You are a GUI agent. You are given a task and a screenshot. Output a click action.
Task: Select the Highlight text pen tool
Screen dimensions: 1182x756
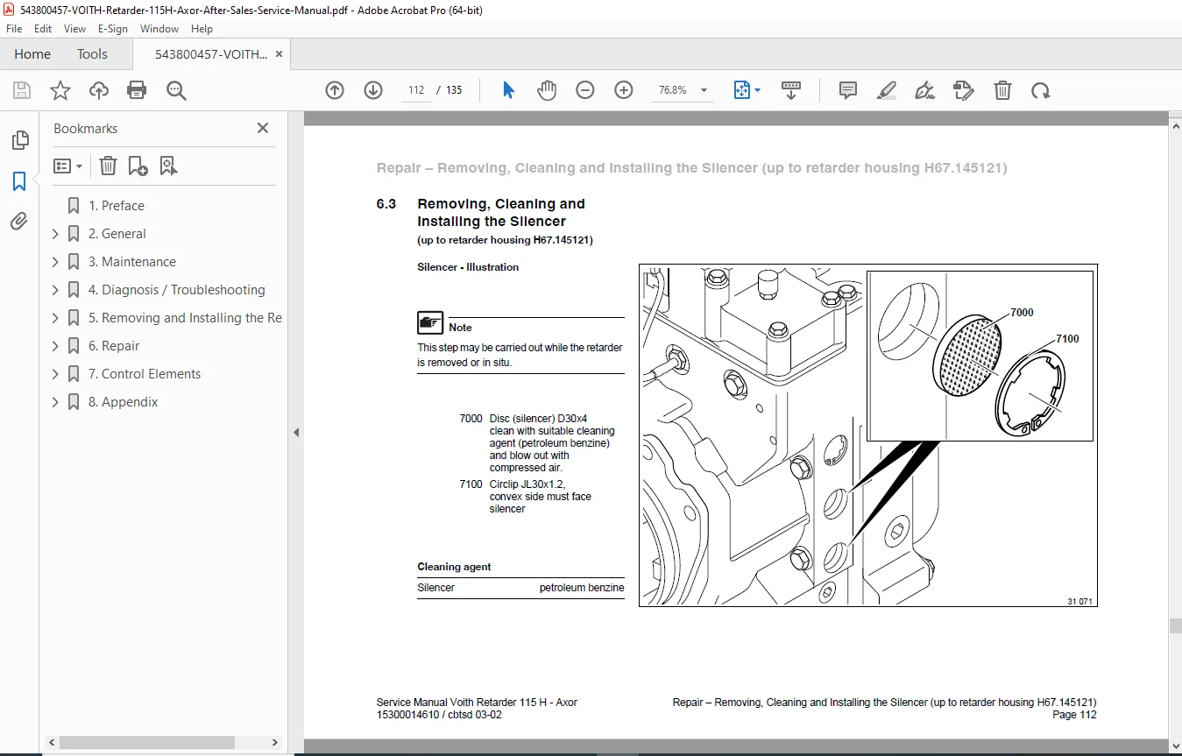(x=887, y=90)
